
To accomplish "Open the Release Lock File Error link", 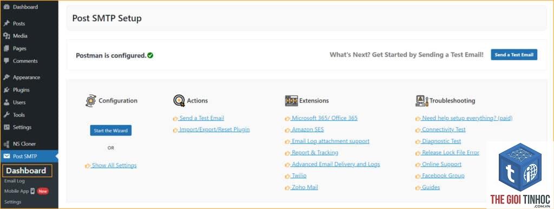I will 451,153.
